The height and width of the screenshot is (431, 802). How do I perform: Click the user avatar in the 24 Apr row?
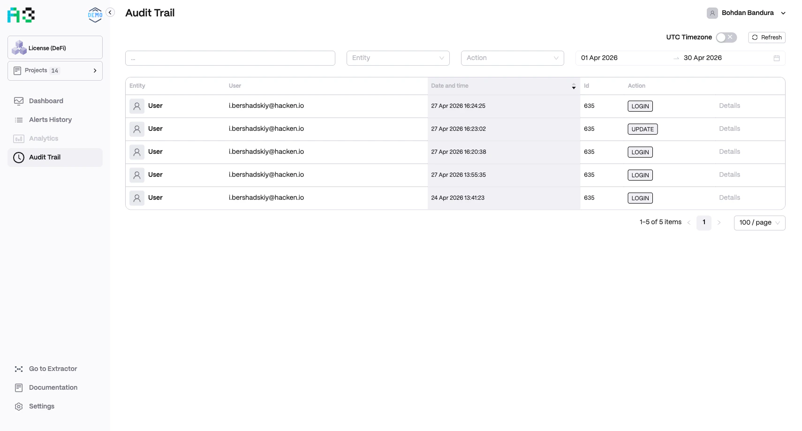tap(137, 198)
